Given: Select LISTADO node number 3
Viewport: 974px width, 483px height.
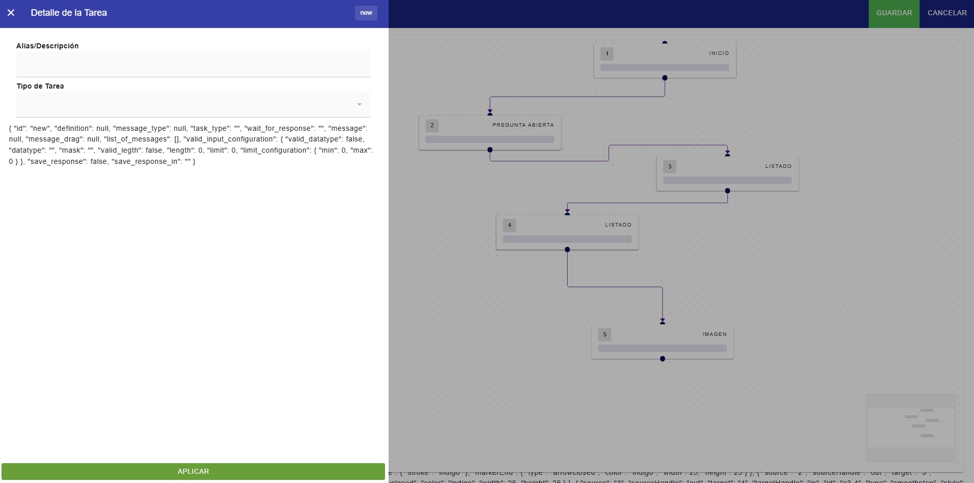Looking at the screenshot, I should 727,174.
